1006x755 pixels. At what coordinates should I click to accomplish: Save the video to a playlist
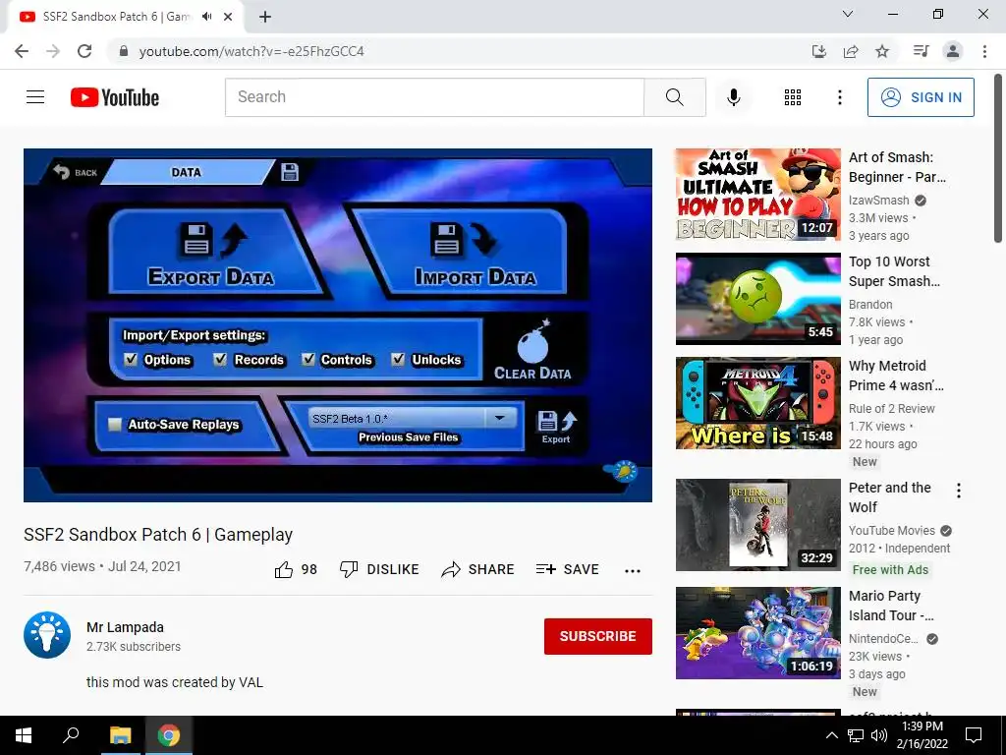567,569
